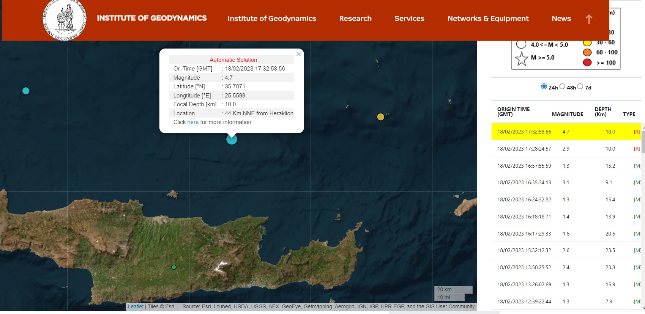Select the 16:35:34.13 magnitude 3.1 event row
The height and width of the screenshot is (314, 645).
point(566,182)
